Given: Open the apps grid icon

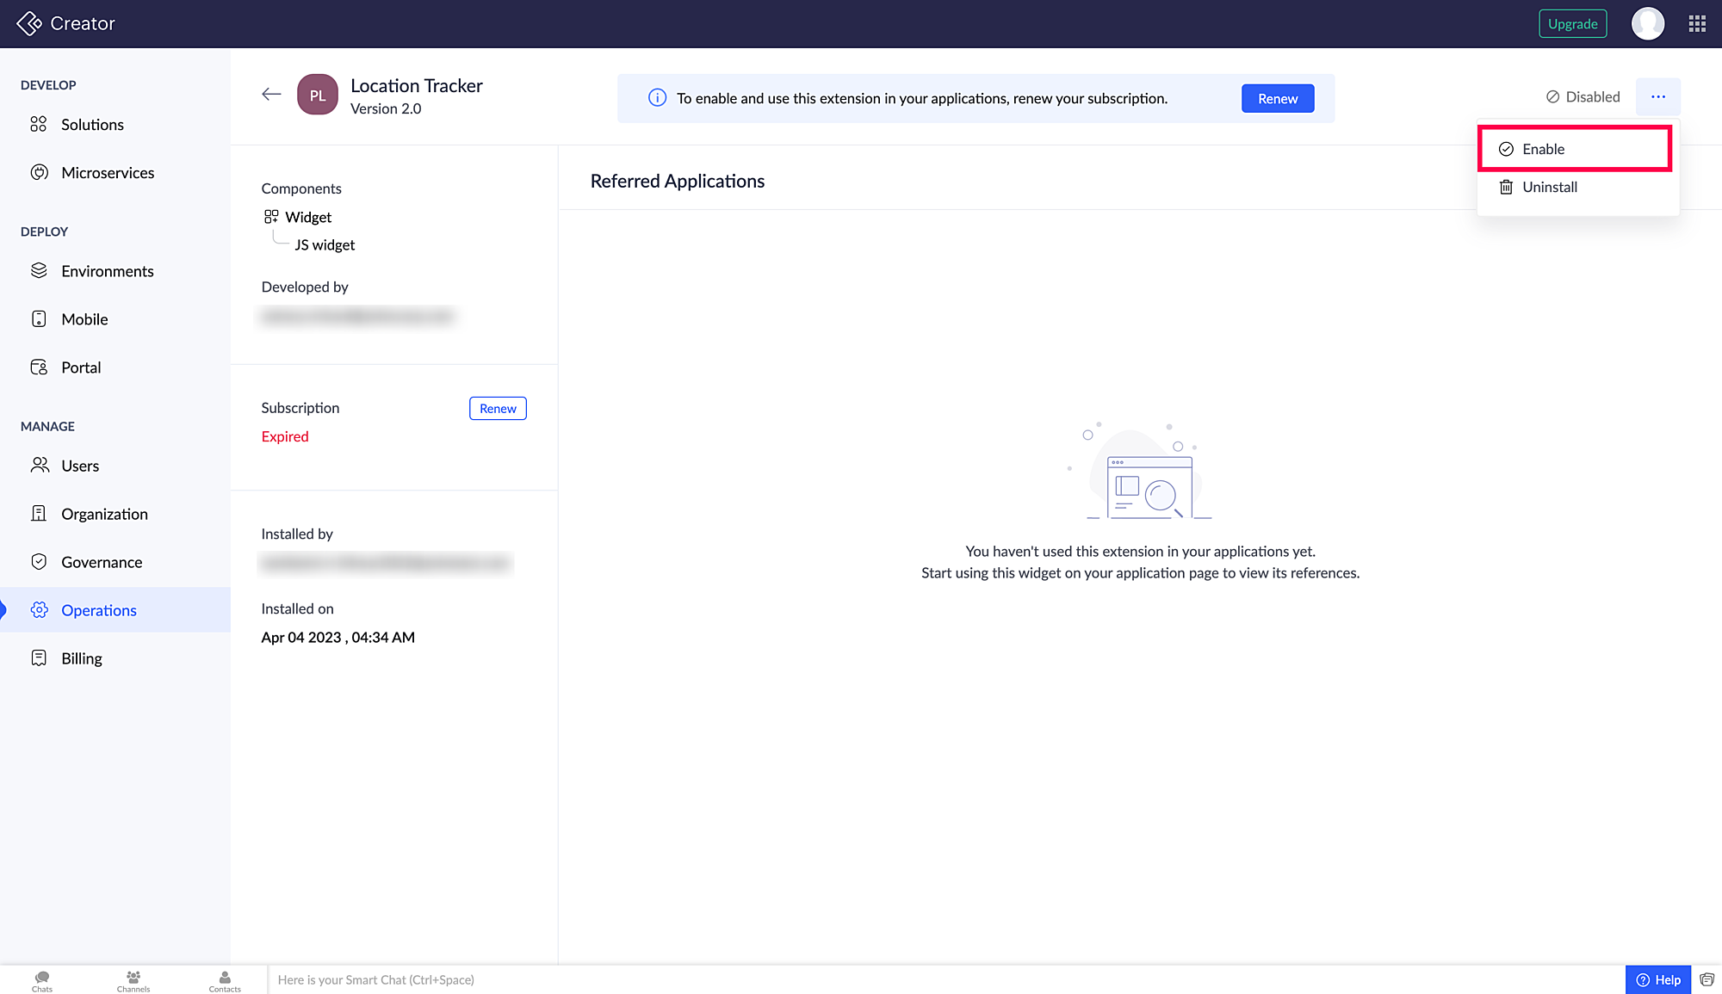Looking at the screenshot, I should pyautogui.click(x=1697, y=24).
